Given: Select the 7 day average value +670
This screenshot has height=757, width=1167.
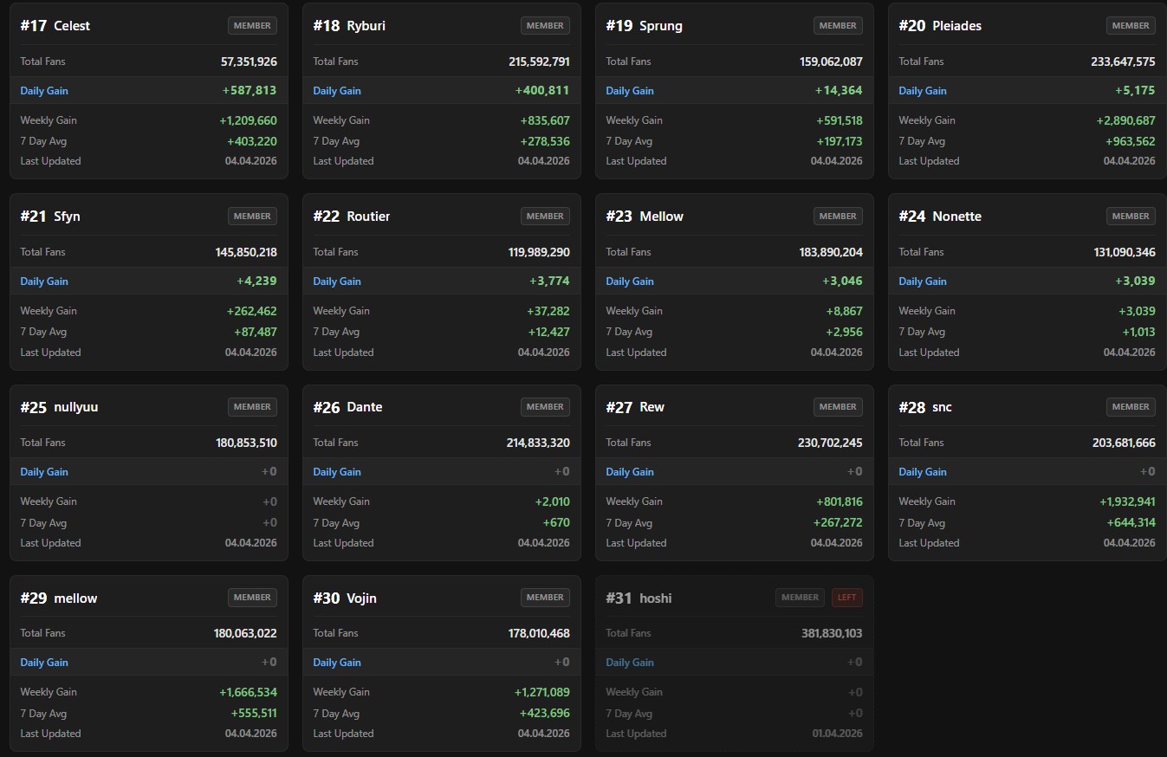Looking at the screenshot, I should (556, 523).
